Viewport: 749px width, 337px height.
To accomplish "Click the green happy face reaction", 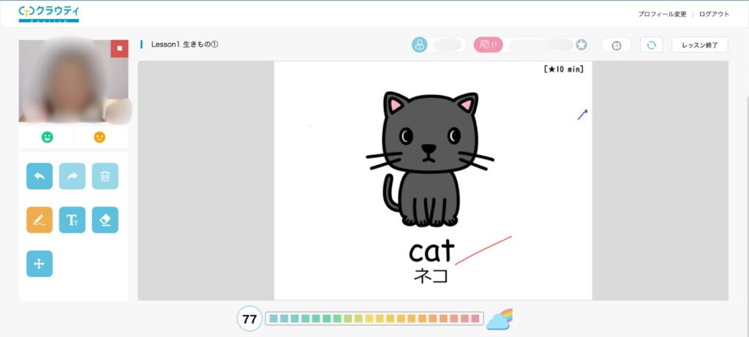I will [47, 137].
